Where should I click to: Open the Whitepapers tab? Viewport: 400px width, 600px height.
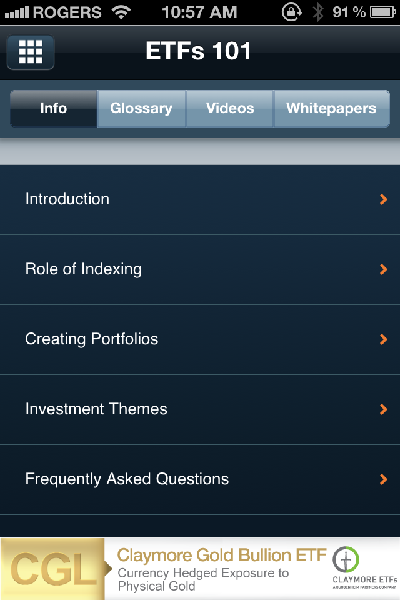[331, 108]
